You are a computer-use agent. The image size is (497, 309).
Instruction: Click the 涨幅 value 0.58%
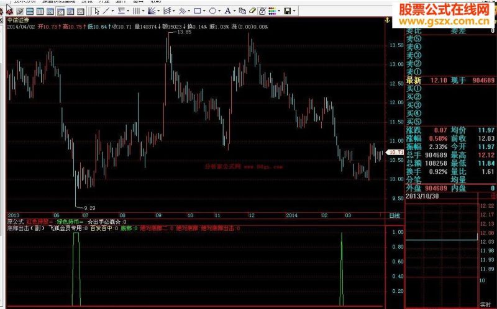click(x=438, y=138)
